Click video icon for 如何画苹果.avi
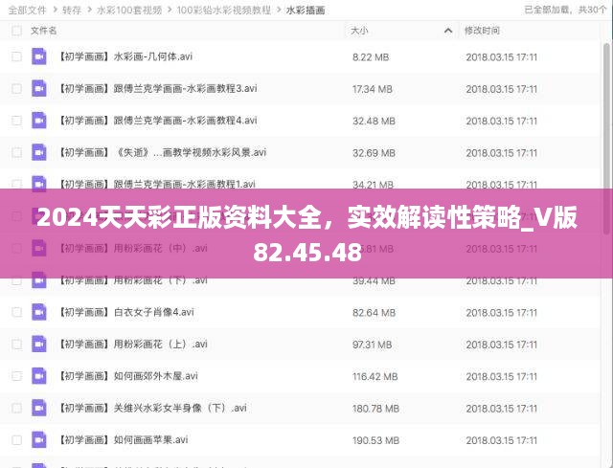This screenshot has height=468, width=613. 39,440
